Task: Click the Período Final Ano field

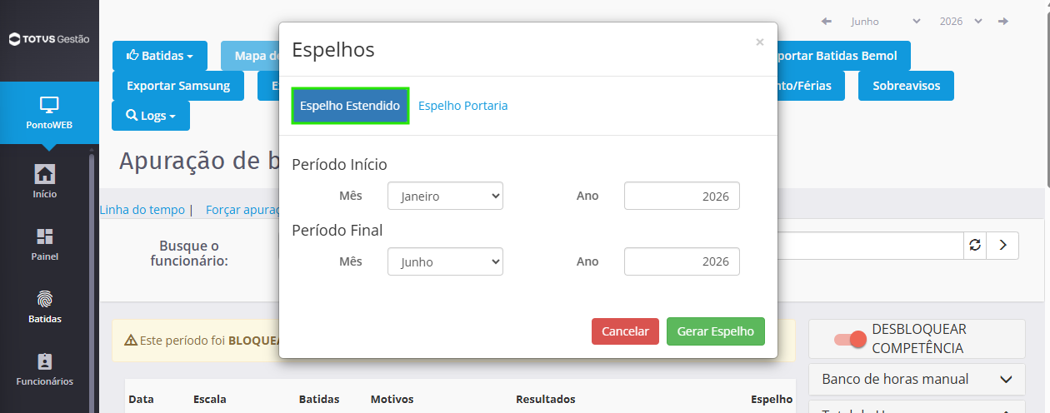Action: click(682, 261)
